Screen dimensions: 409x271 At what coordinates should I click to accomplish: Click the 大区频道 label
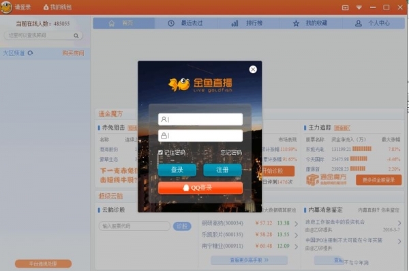[x=14, y=53]
